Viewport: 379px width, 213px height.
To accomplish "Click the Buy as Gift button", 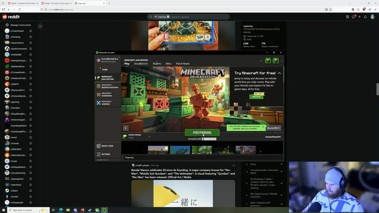I will tap(273, 128).
